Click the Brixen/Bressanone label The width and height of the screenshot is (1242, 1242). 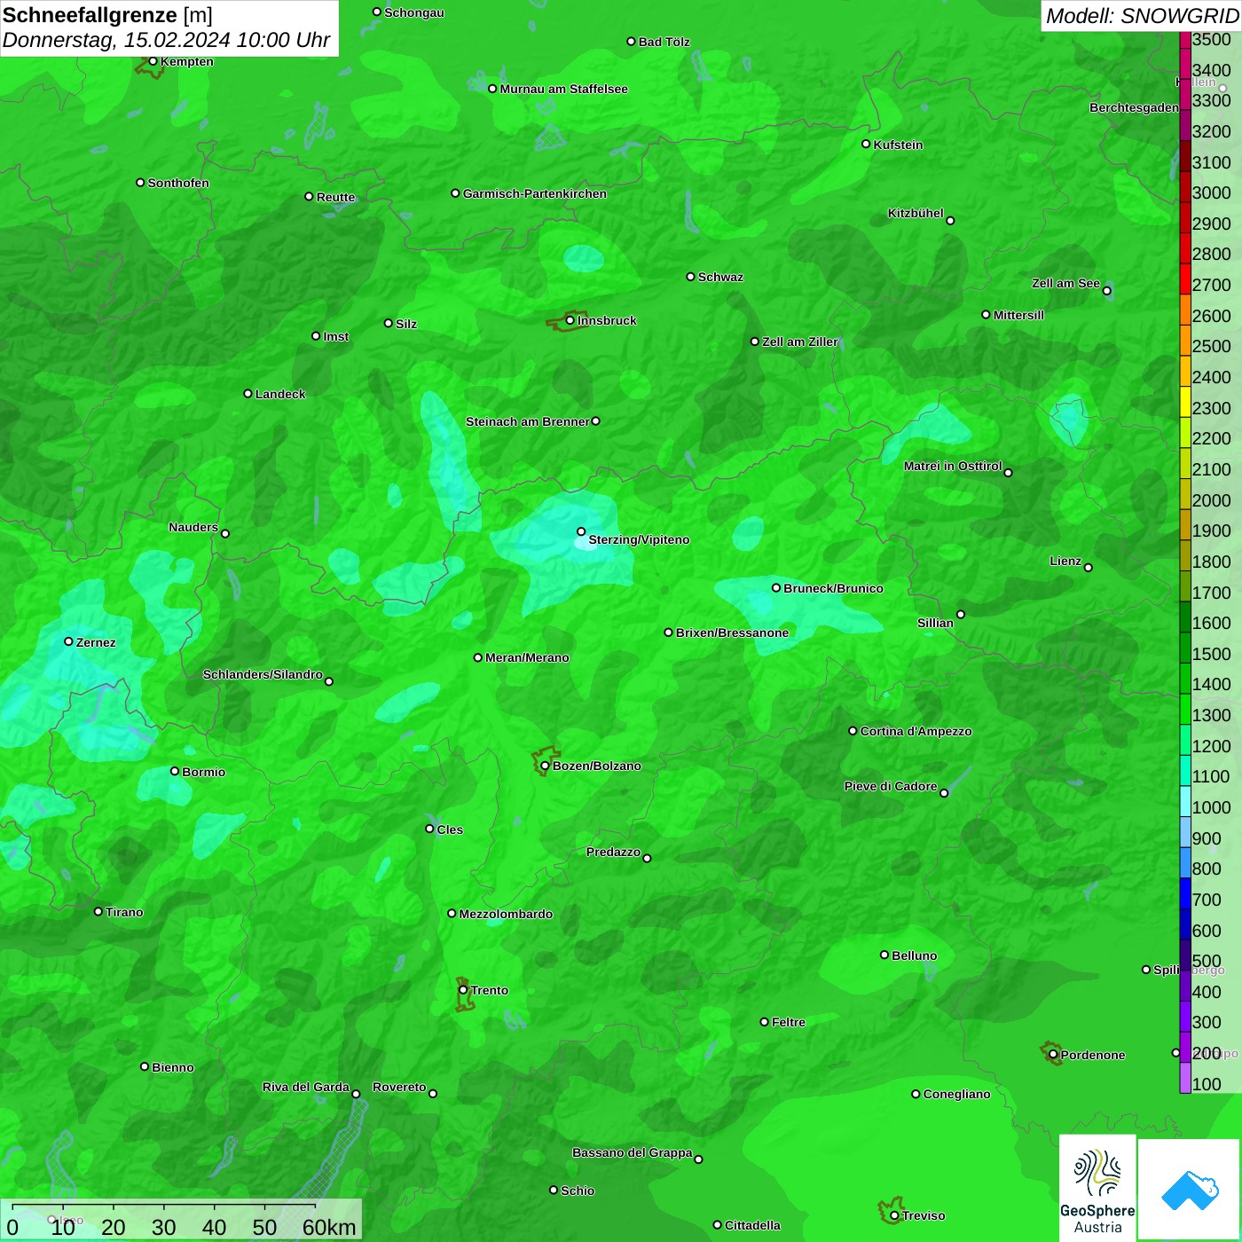tap(732, 633)
